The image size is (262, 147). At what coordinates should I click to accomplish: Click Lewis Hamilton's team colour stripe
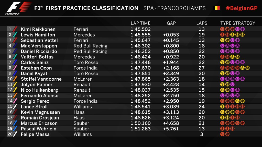(x=15, y=35)
